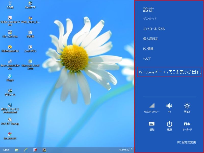Open the power (電源) options icon

[x=169, y=124]
